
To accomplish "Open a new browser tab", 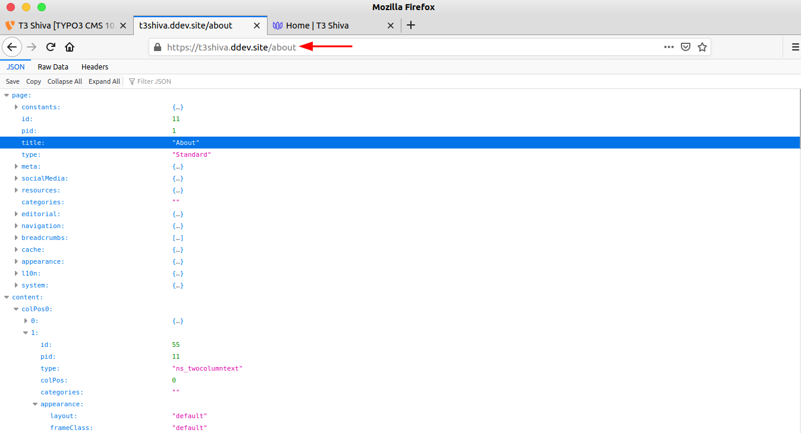I will click(x=412, y=25).
